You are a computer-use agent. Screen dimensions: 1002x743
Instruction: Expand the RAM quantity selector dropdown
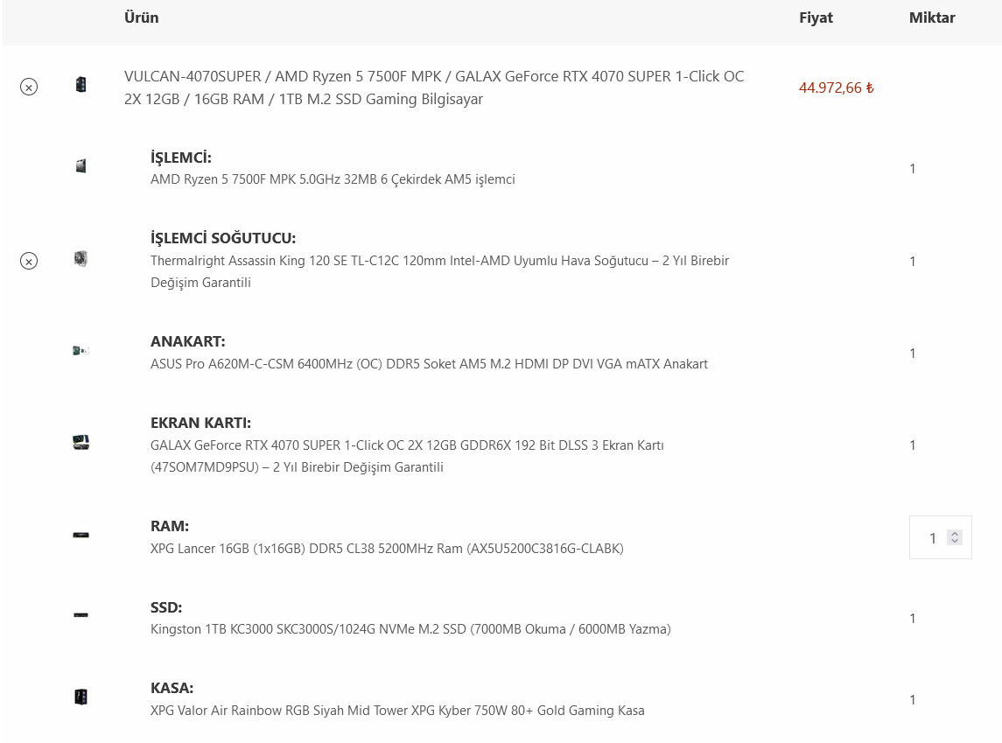point(953,537)
